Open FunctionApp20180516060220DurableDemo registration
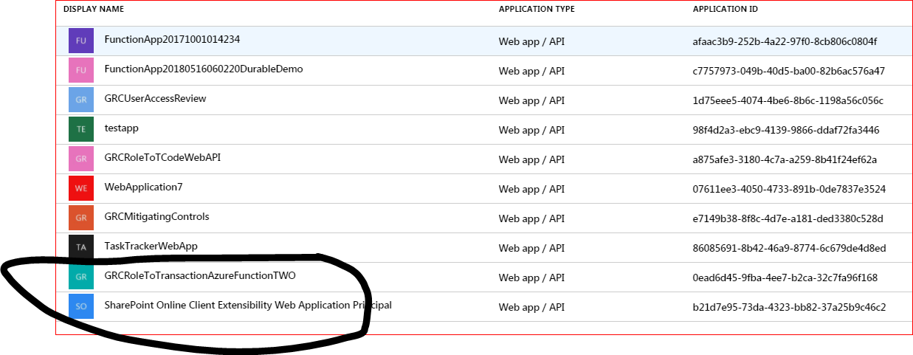This screenshot has width=913, height=355. coord(204,69)
